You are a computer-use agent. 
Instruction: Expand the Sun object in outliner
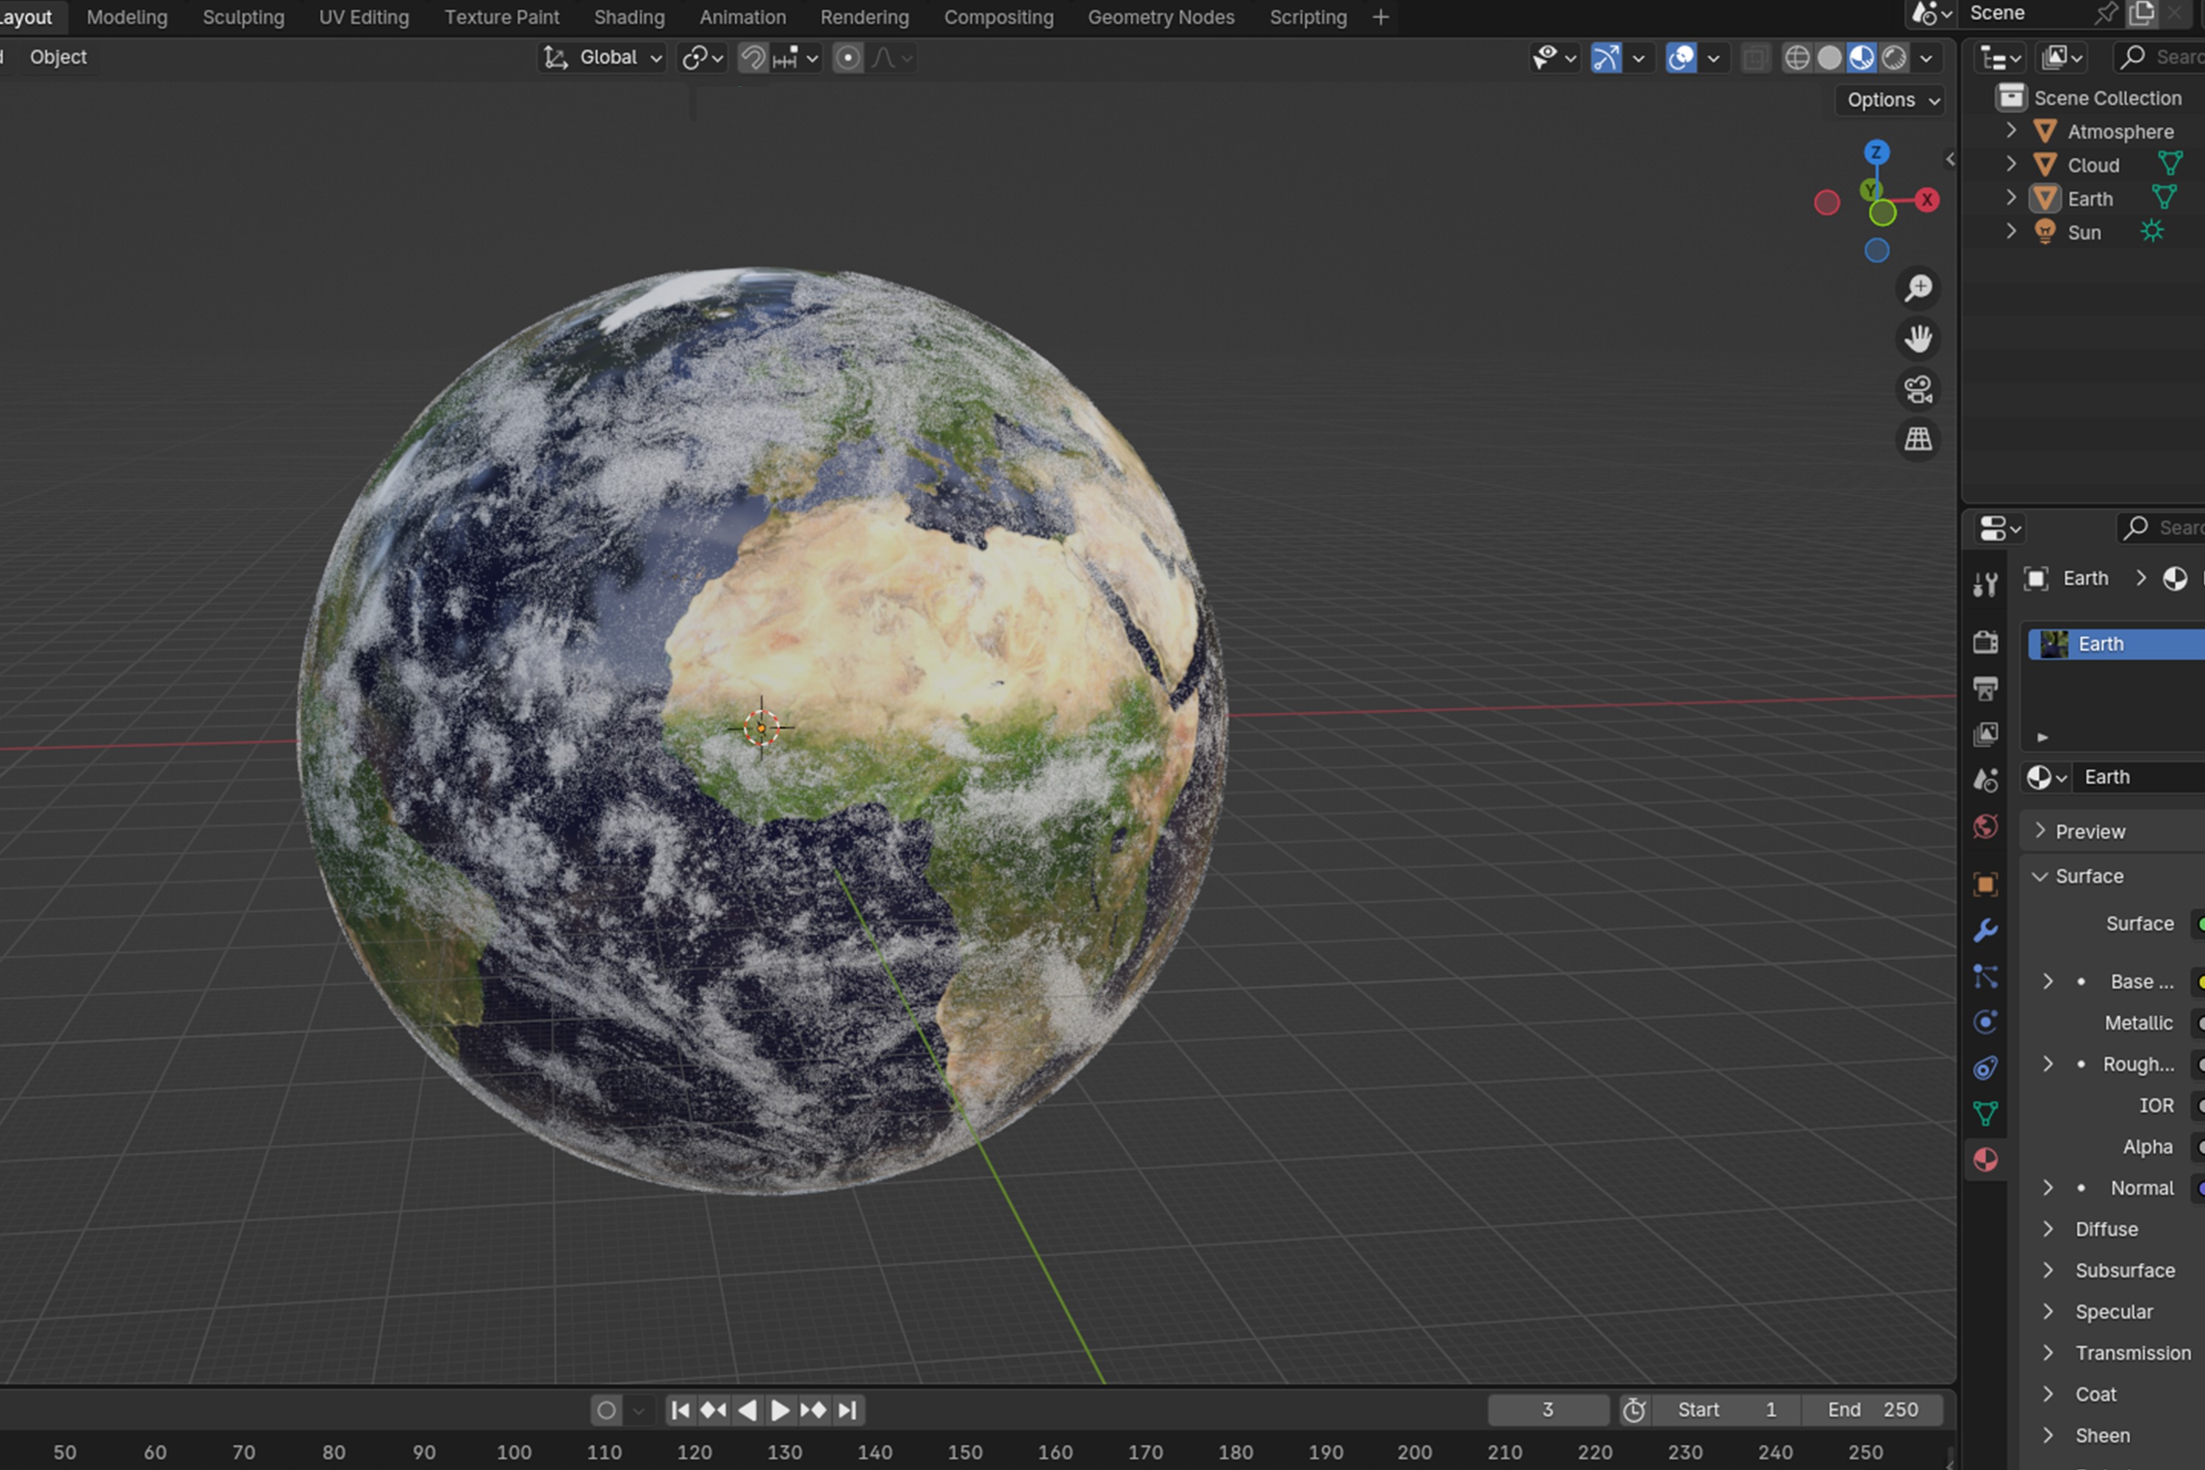click(2011, 231)
